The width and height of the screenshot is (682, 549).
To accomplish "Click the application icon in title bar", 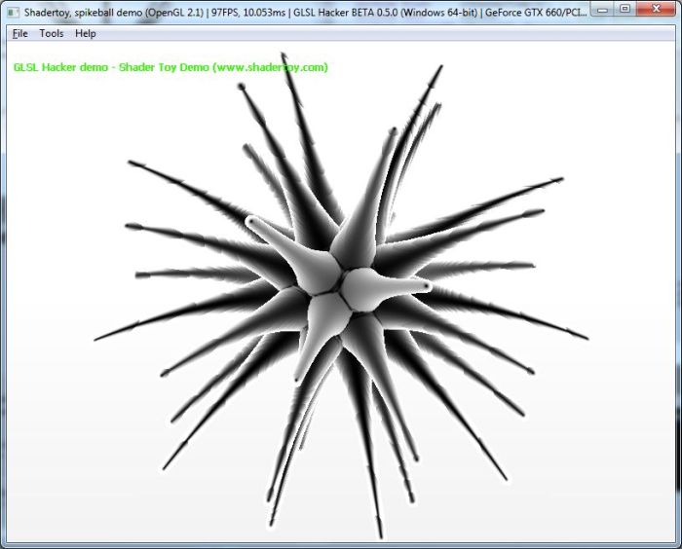I will 13,13.
